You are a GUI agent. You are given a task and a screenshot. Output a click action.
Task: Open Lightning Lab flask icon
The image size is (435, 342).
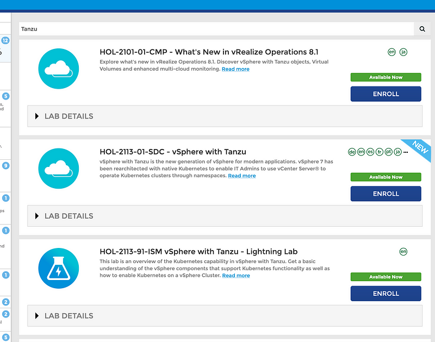[59, 268]
